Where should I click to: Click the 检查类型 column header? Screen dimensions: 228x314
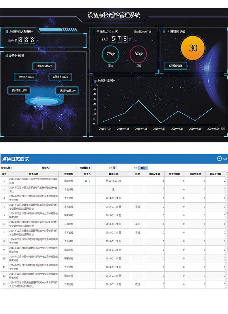click(x=69, y=174)
